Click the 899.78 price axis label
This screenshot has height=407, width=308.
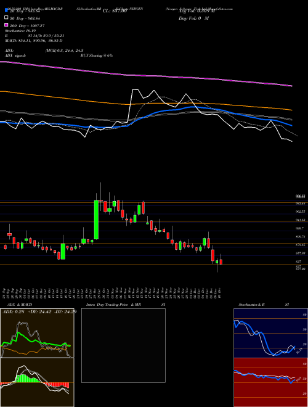[300, 237]
